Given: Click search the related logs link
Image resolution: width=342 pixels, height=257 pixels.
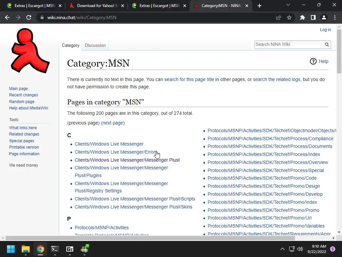Looking at the screenshot, I should (x=277, y=79).
